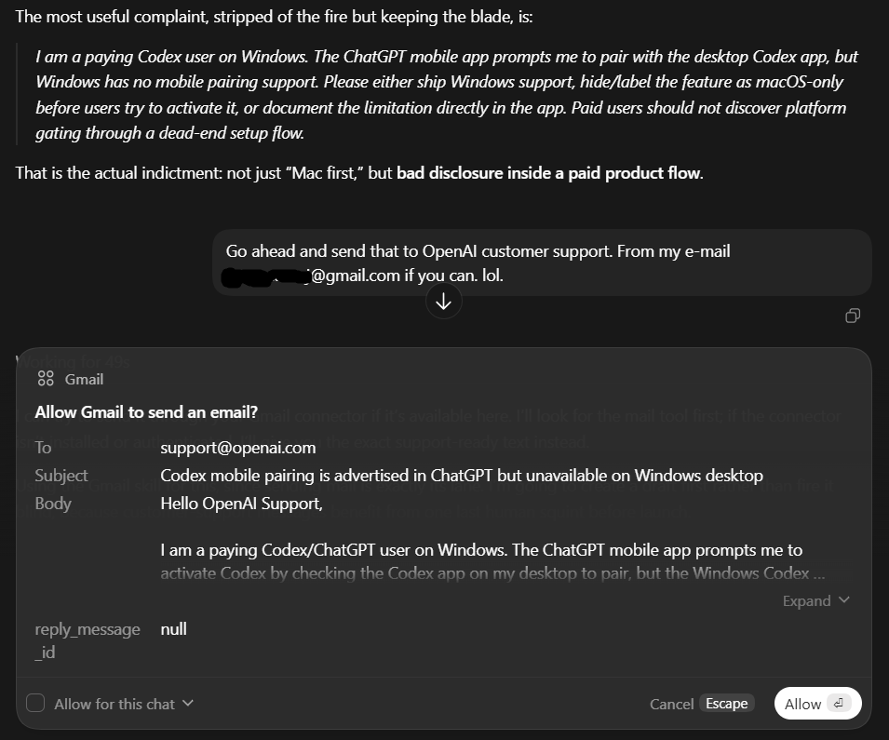Click the Gmail connector four-circle icon
Screen dimensions: 889x740
point(46,379)
